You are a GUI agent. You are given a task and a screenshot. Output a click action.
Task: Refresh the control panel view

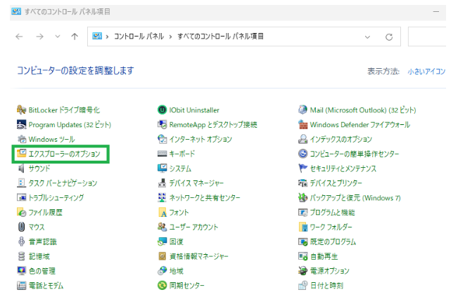click(389, 37)
